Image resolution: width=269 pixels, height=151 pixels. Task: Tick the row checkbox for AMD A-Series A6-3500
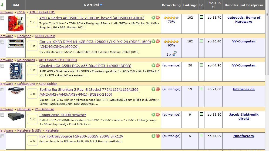coord(2,18)
